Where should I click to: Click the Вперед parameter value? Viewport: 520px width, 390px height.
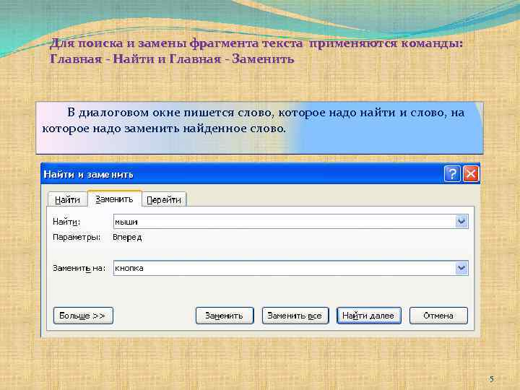127,238
